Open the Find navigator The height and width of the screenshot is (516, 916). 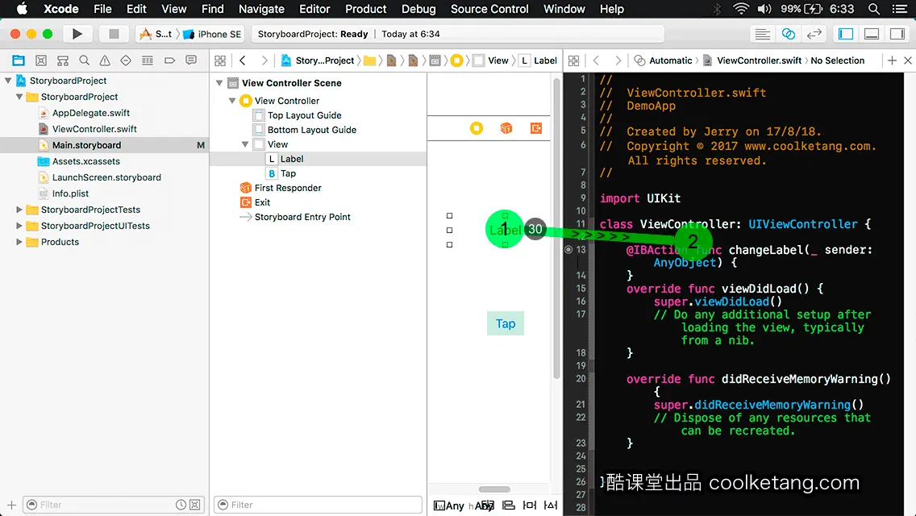click(84, 60)
